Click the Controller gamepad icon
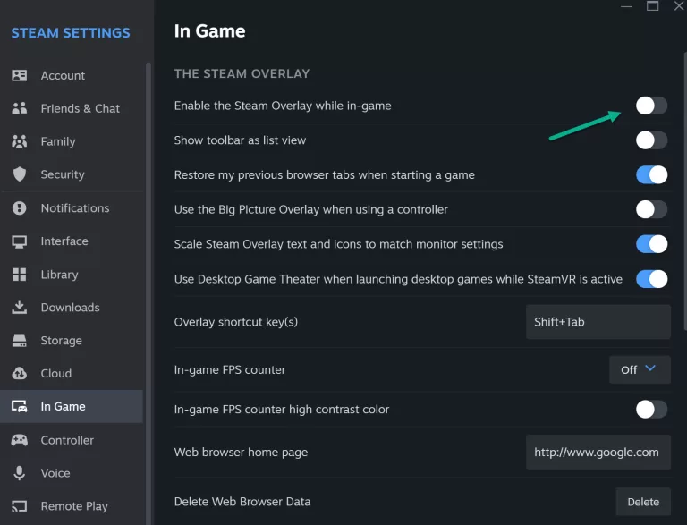687x525 pixels. [20, 440]
